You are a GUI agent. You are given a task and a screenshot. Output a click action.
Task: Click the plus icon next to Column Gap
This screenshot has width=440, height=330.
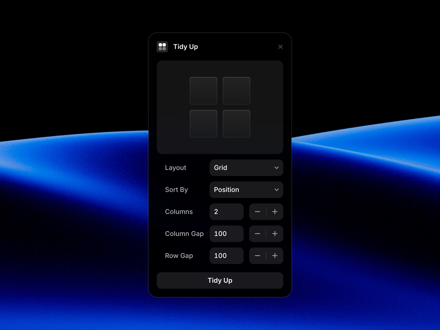pos(275,234)
